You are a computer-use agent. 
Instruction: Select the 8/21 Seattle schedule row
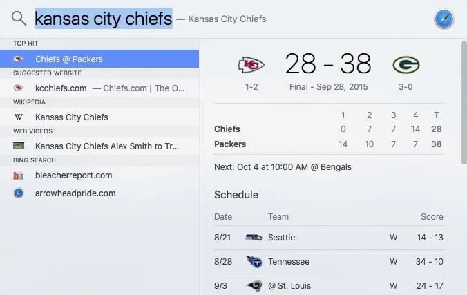click(x=329, y=238)
